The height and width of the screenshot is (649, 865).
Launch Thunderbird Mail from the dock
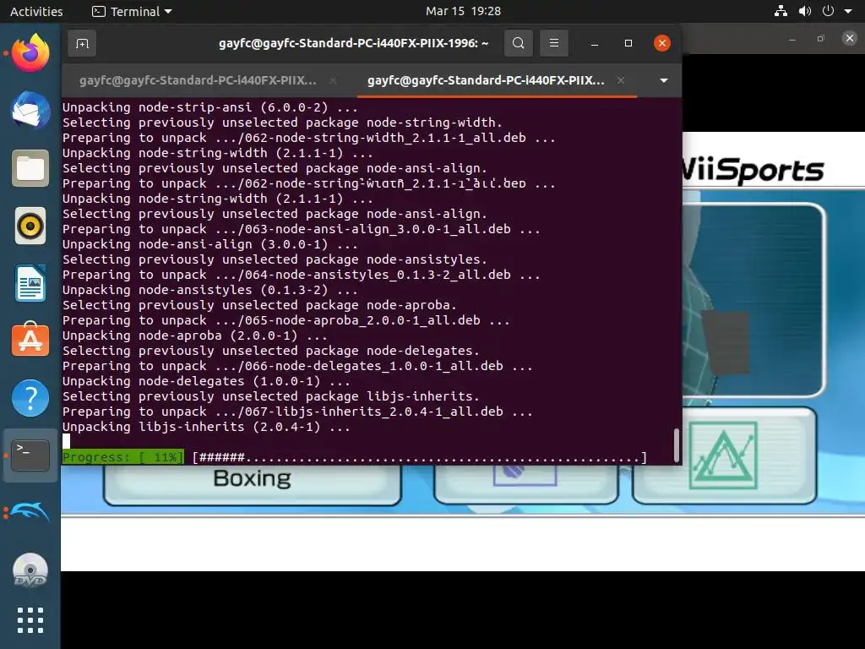pos(30,111)
